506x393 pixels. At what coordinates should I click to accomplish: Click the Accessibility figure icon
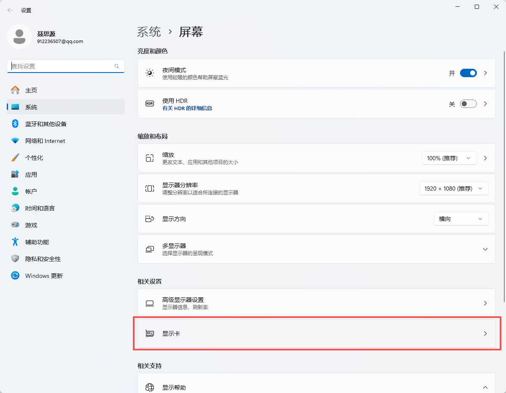(x=15, y=242)
